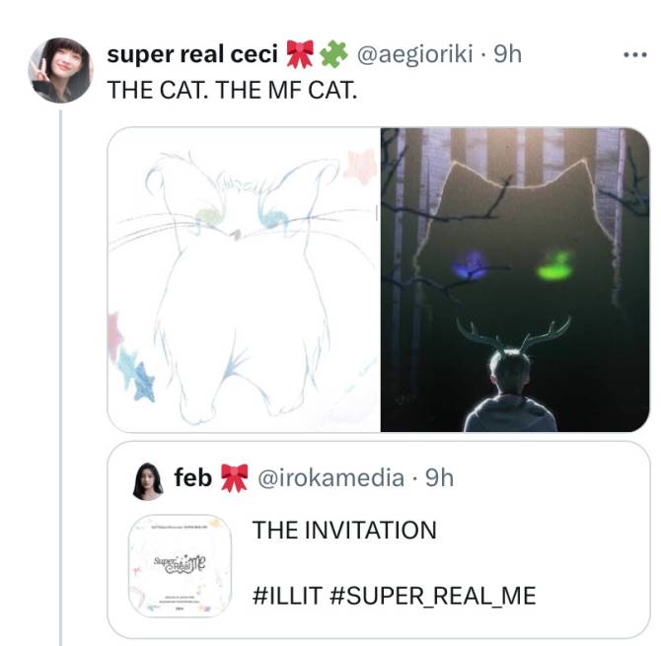The width and height of the screenshot is (661, 646).
Task: Open the quoted tweet THE INVITATION text
Action: pos(344,530)
